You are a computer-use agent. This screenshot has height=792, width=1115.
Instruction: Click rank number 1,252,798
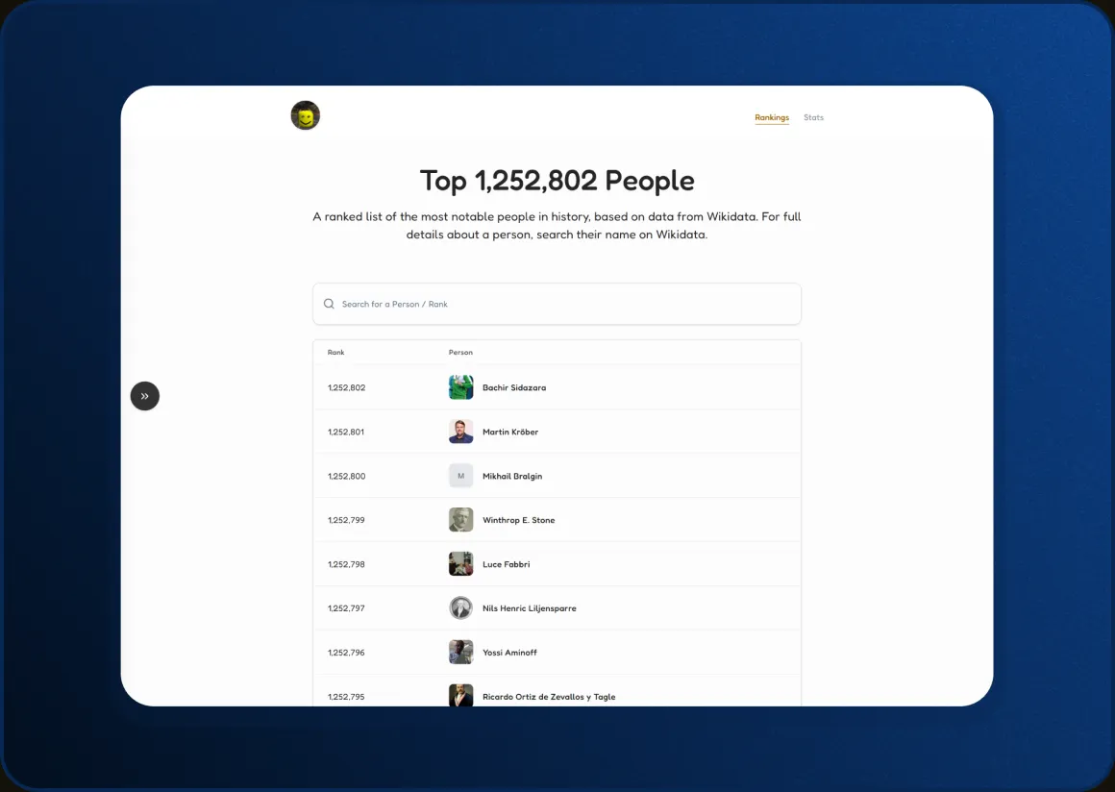point(346,564)
